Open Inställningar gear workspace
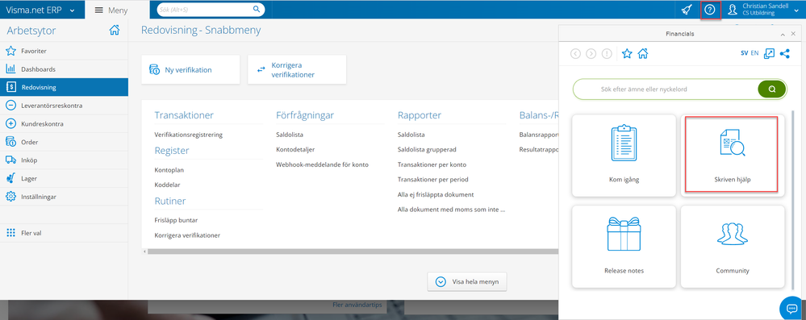Viewport: 806px width, 320px height. click(64, 197)
